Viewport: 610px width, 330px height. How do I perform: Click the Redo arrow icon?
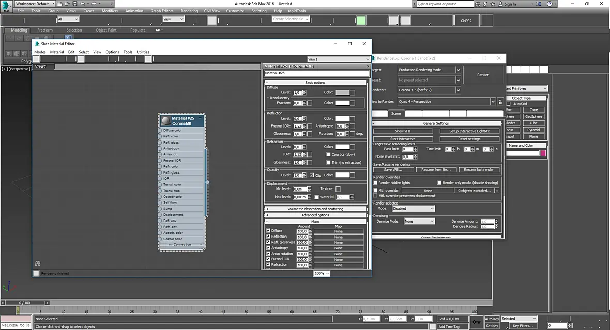coord(94,4)
